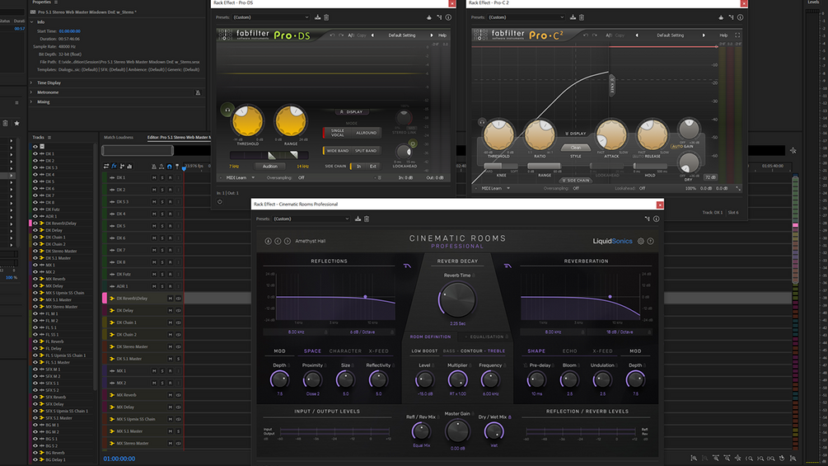828x466 pixels.
Task: Click the Pro-DS redo arrow
Action: 341,35
